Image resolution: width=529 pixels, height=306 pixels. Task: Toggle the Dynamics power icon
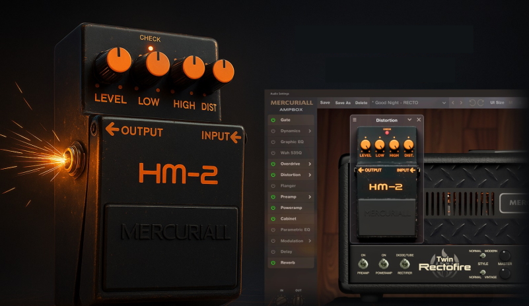(273, 131)
